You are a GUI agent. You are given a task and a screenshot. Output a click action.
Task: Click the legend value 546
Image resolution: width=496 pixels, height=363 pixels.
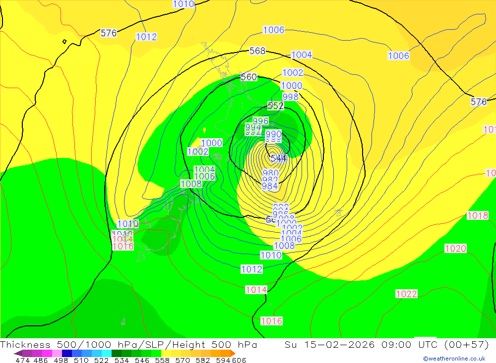pos(142,360)
